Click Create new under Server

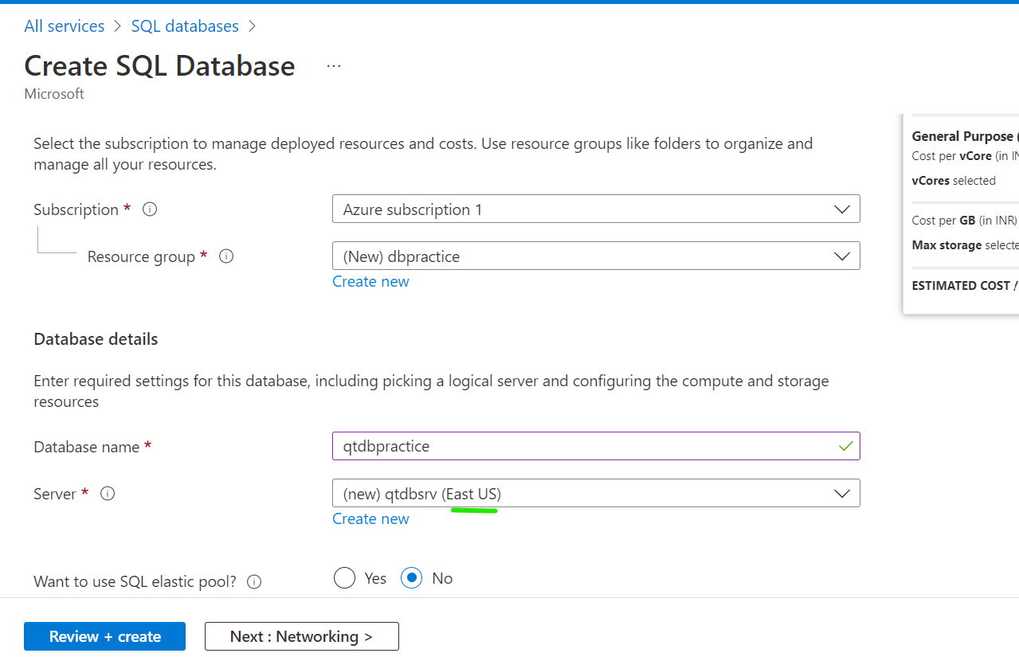[370, 518]
